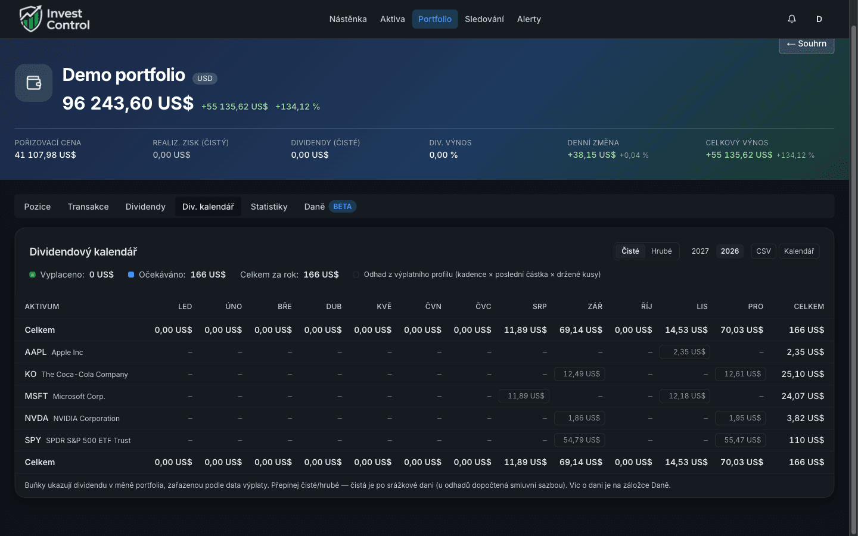858x536 pixels.
Task: Click the portfolio value 96 243,60 US$
Action: [128, 104]
